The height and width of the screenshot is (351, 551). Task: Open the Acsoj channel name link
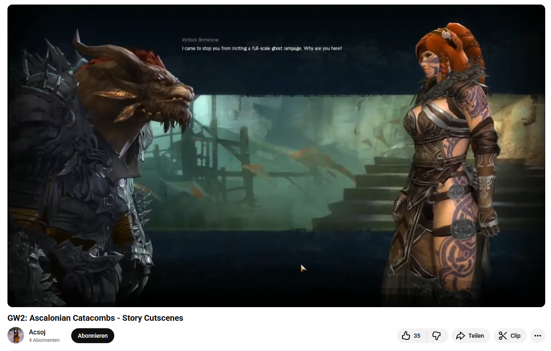[x=37, y=332]
